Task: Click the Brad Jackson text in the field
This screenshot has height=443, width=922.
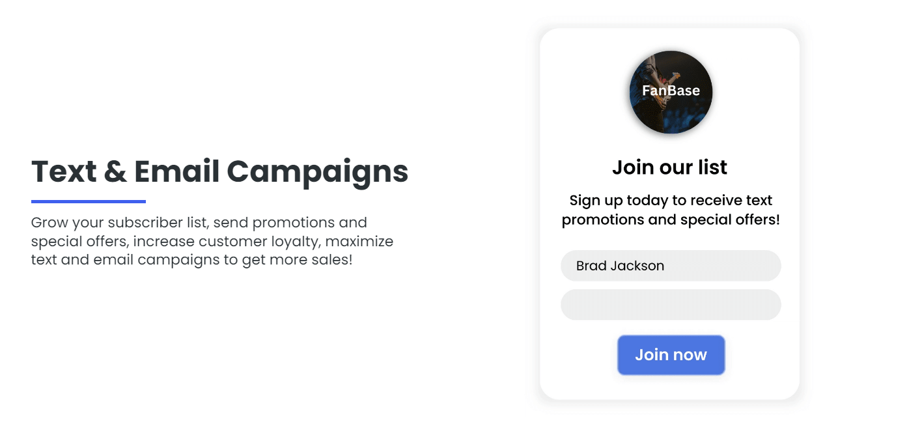Action: 621,266
